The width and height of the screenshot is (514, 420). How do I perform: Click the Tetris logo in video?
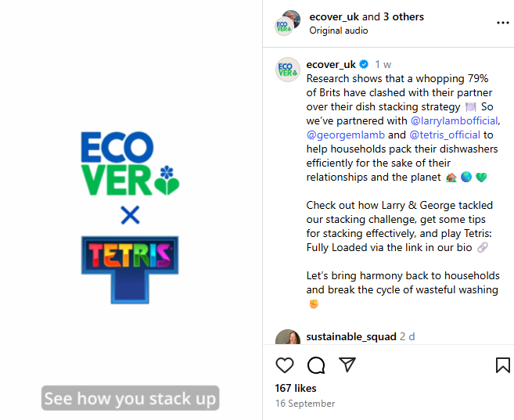130,267
